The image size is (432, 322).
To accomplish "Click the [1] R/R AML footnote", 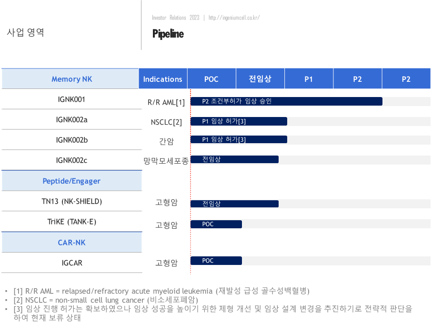I will pos(161,291).
